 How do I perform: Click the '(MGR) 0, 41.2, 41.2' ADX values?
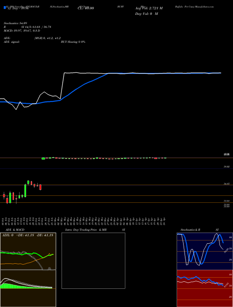(48, 38)
